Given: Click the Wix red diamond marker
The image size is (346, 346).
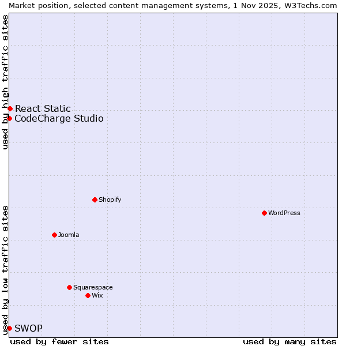Looking at the screenshot, I should tap(88, 295).
